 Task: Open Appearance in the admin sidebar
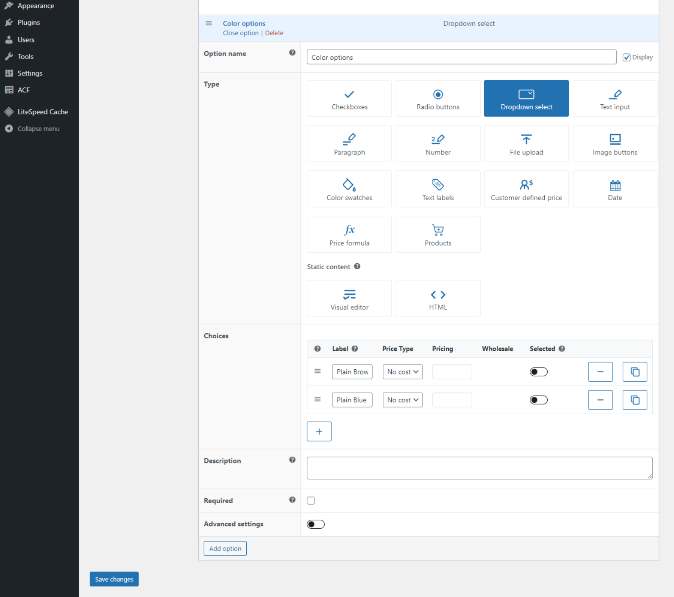click(x=36, y=6)
